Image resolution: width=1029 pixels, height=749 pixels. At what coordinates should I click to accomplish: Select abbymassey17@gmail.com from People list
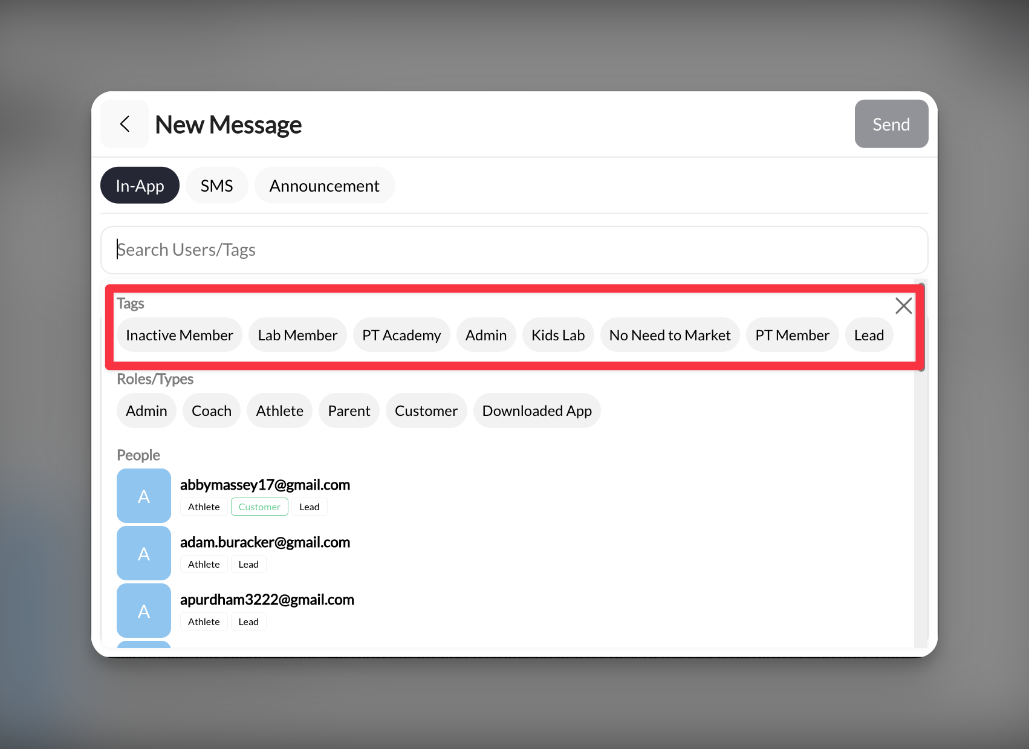tap(265, 484)
